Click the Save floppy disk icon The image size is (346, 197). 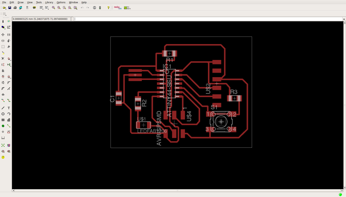[10, 8]
